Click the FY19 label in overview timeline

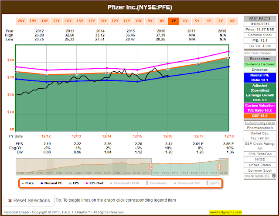pos(224,173)
